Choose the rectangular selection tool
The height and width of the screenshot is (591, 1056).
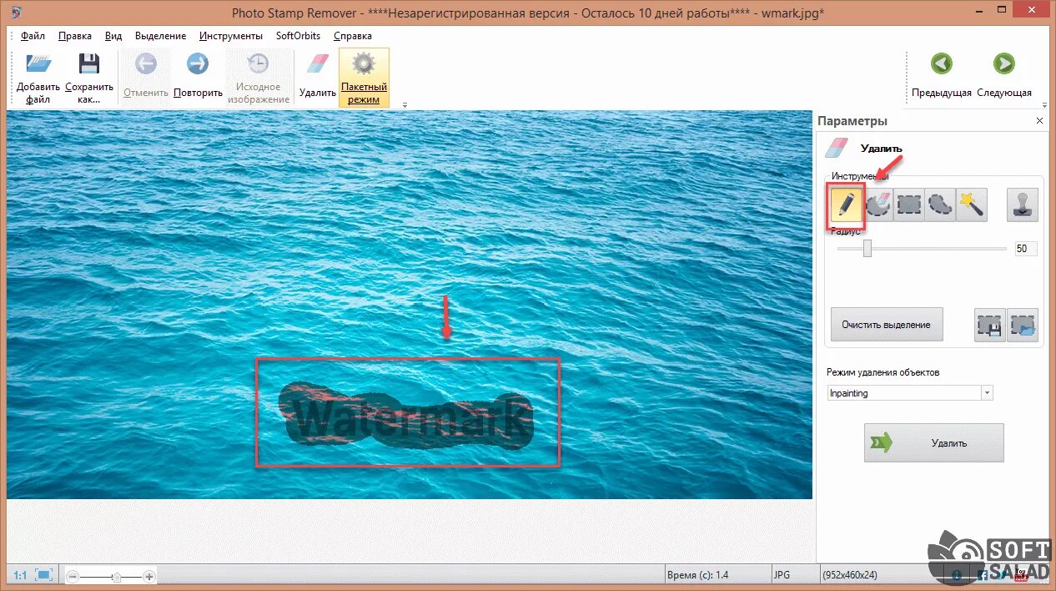tap(909, 205)
